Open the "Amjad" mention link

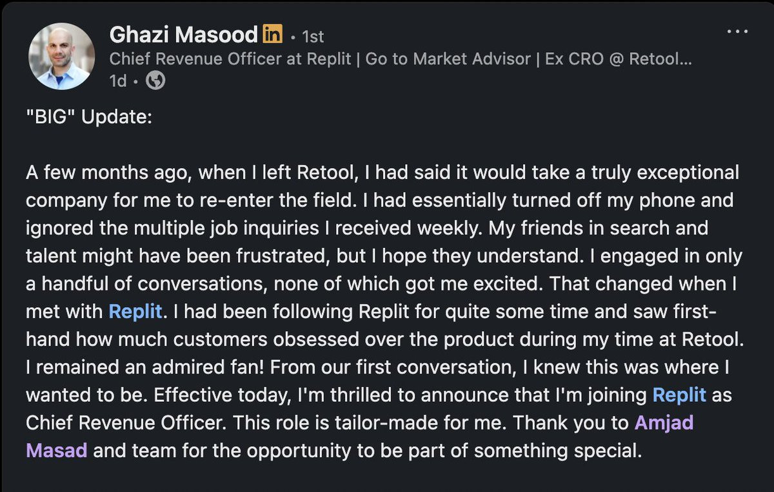tap(664, 422)
